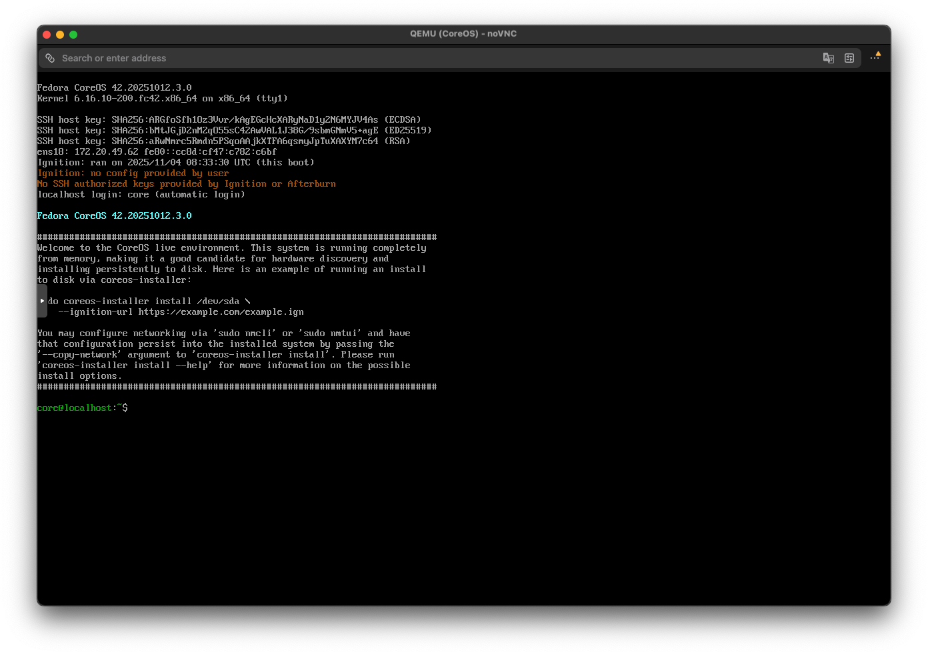Close the window with red button
This screenshot has height=655, width=928.
(x=47, y=35)
